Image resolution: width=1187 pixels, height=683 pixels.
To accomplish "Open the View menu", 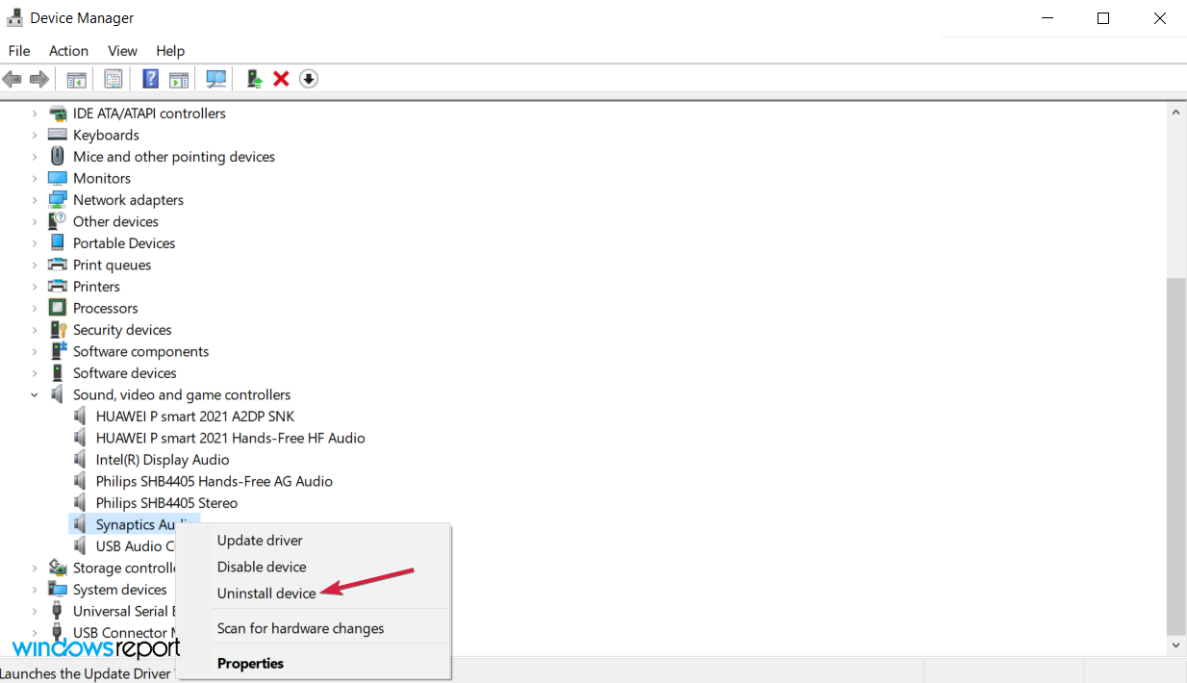I will pos(122,51).
